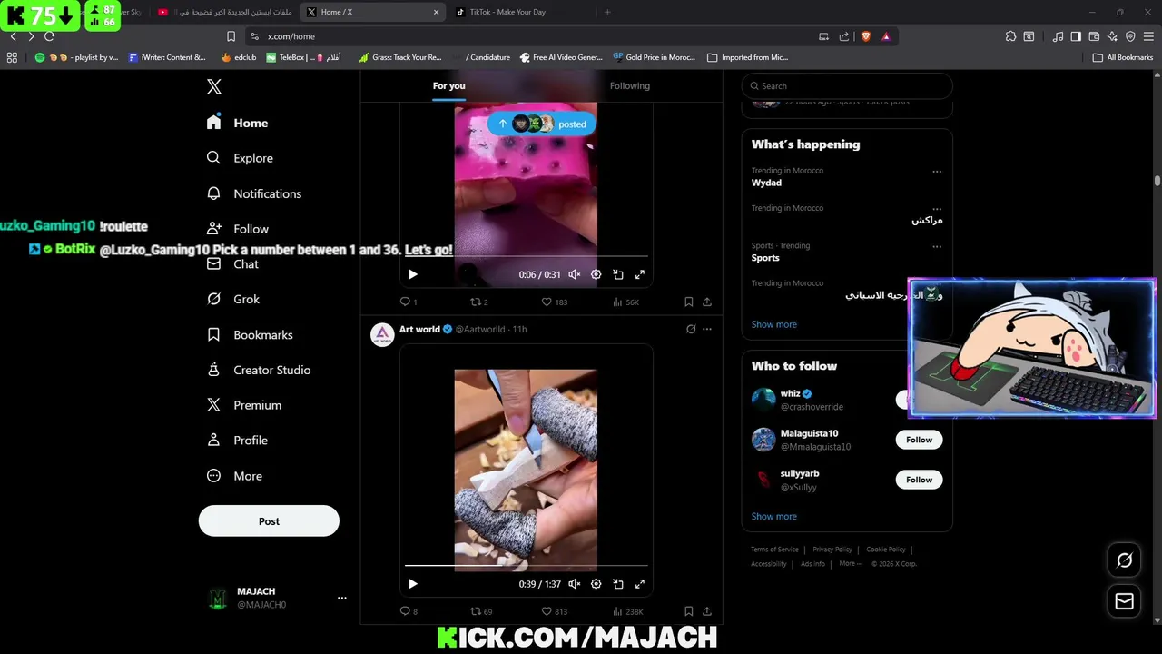The width and height of the screenshot is (1162, 654).
Task: Show more trends in What's happening
Action: click(773, 324)
